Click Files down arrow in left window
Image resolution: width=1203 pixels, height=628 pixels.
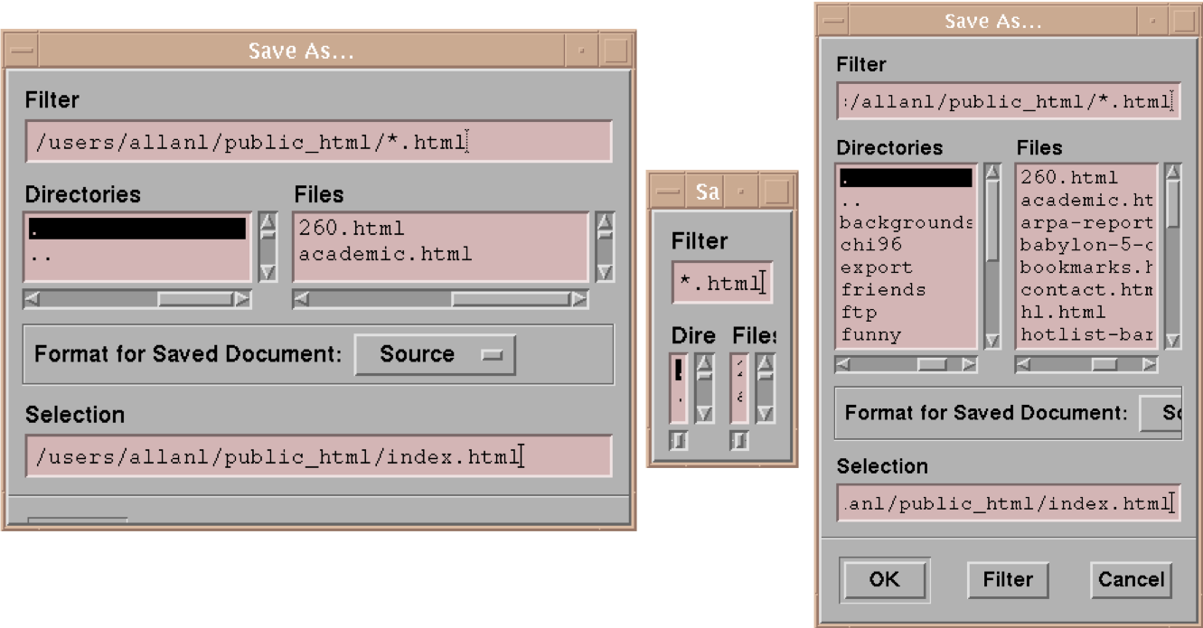(606, 272)
